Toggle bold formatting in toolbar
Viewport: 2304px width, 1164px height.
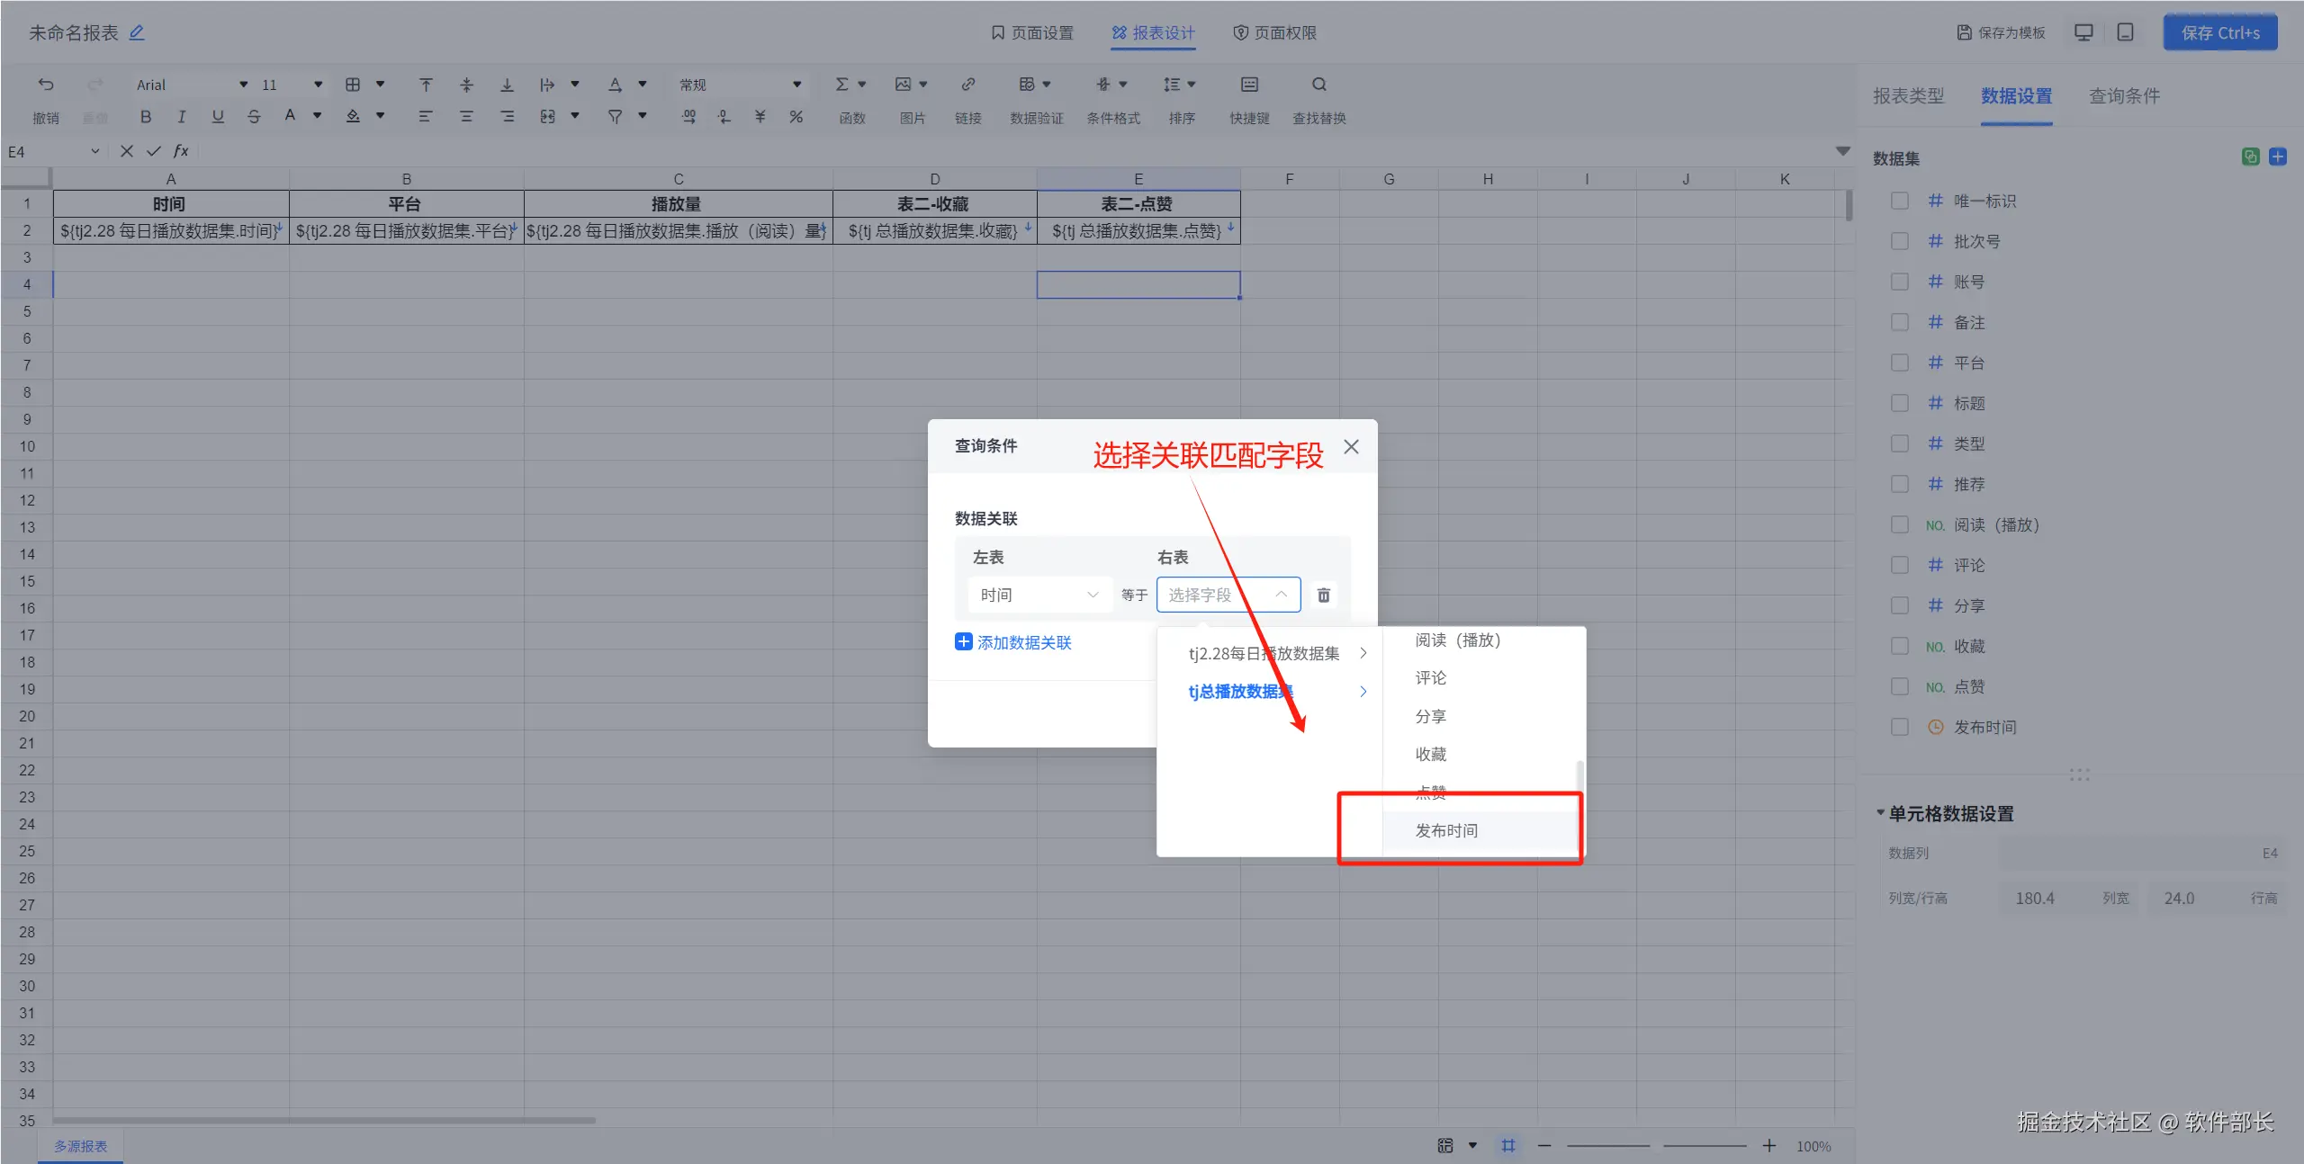146,116
